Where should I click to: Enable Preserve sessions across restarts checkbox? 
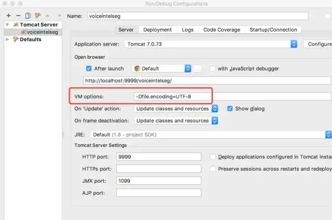213,169
